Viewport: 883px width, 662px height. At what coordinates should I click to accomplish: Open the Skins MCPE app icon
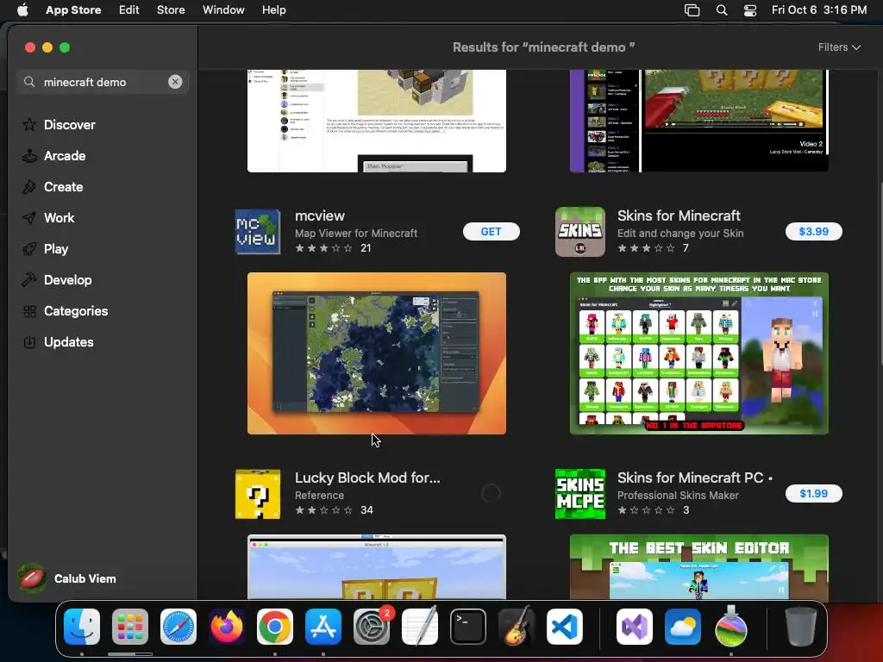tap(580, 494)
